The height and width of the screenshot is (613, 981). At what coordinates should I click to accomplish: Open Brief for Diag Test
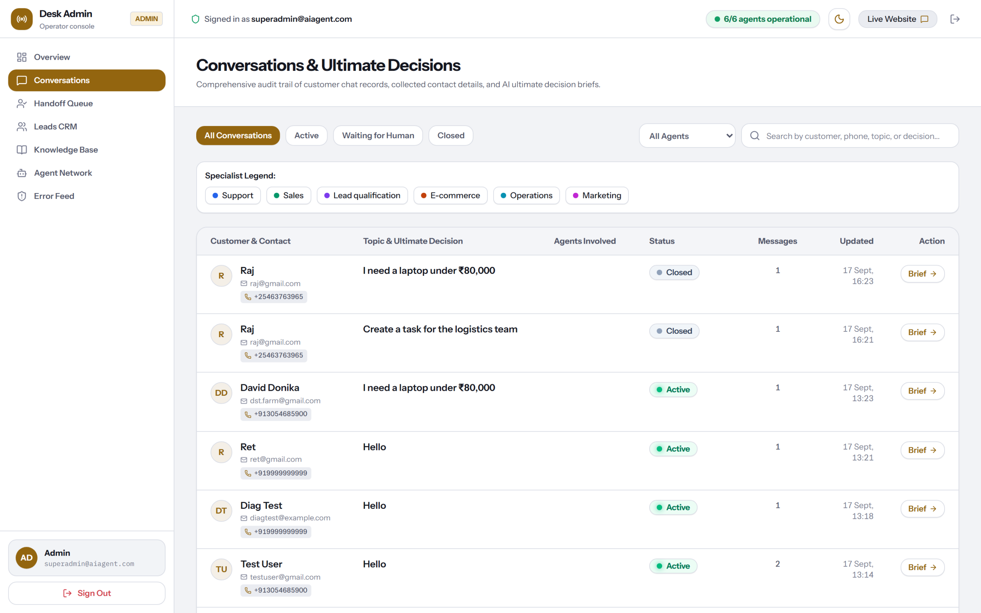click(x=922, y=509)
